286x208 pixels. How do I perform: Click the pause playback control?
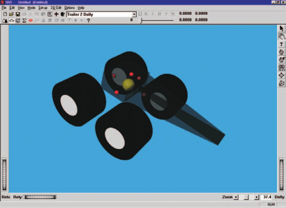(x=159, y=14)
